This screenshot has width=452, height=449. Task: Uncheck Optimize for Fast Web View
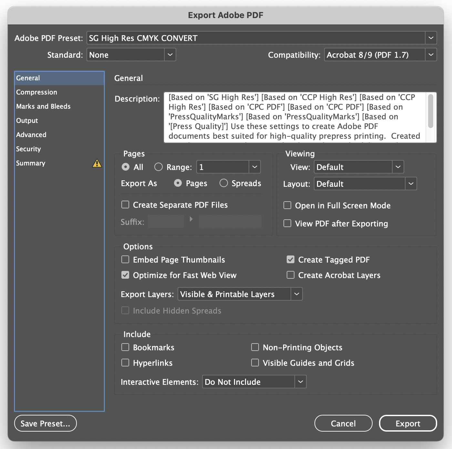(x=125, y=275)
